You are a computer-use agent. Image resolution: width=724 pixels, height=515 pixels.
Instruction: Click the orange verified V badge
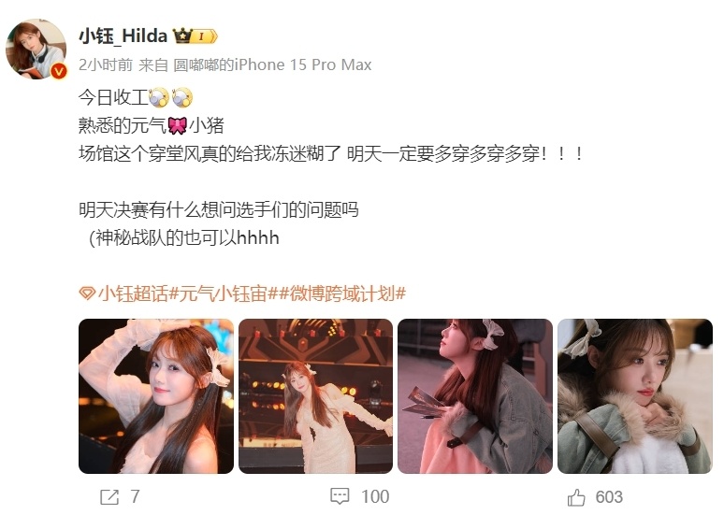(x=59, y=71)
